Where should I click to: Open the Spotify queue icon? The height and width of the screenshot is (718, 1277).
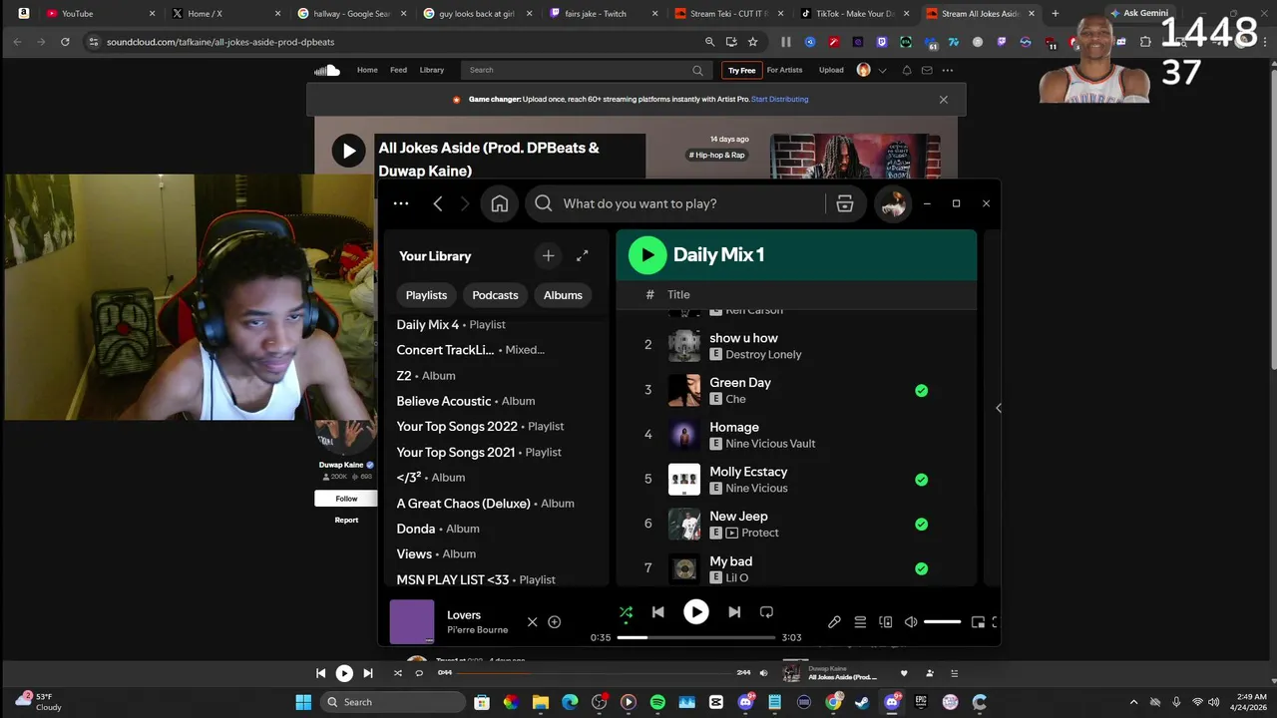pos(860,622)
